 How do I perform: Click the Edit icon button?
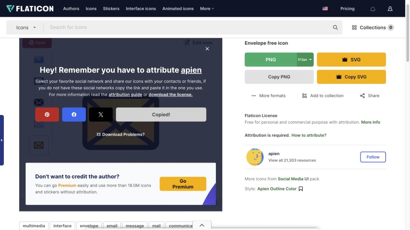point(198,43)
